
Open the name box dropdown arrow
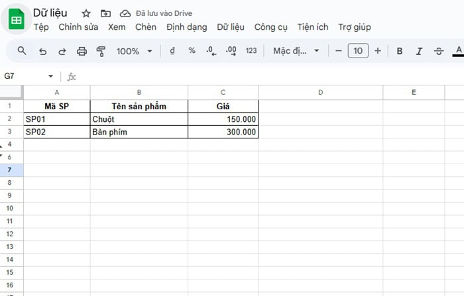coord(50,76)
